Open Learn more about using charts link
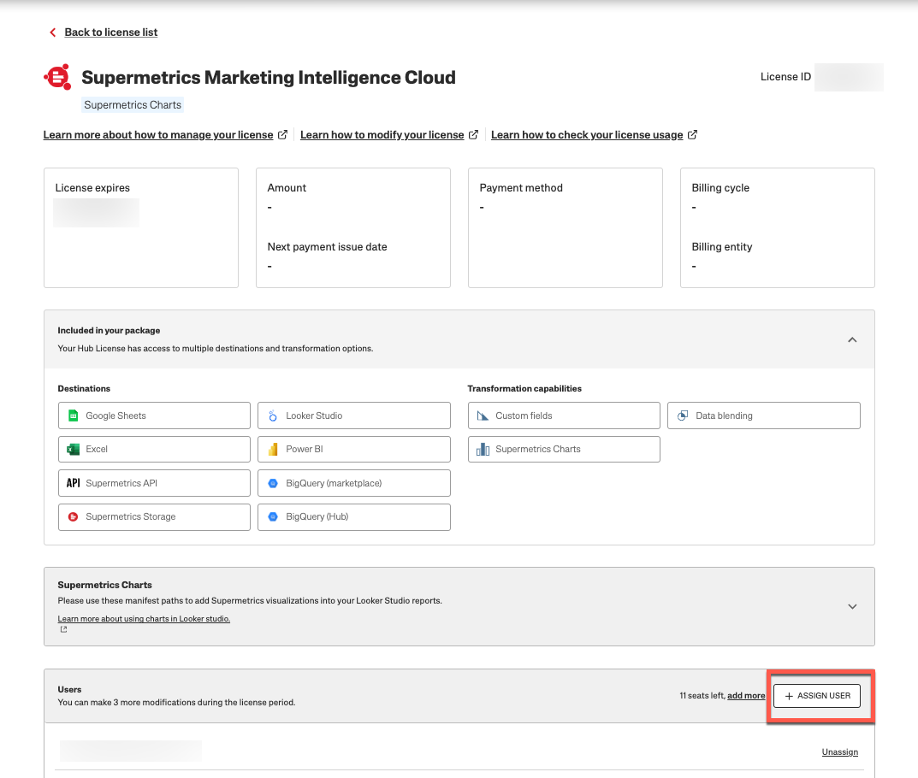This screenshot has height=778, width=918. (x=144, y=619)
